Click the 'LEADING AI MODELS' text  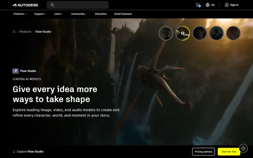[27, 79]
